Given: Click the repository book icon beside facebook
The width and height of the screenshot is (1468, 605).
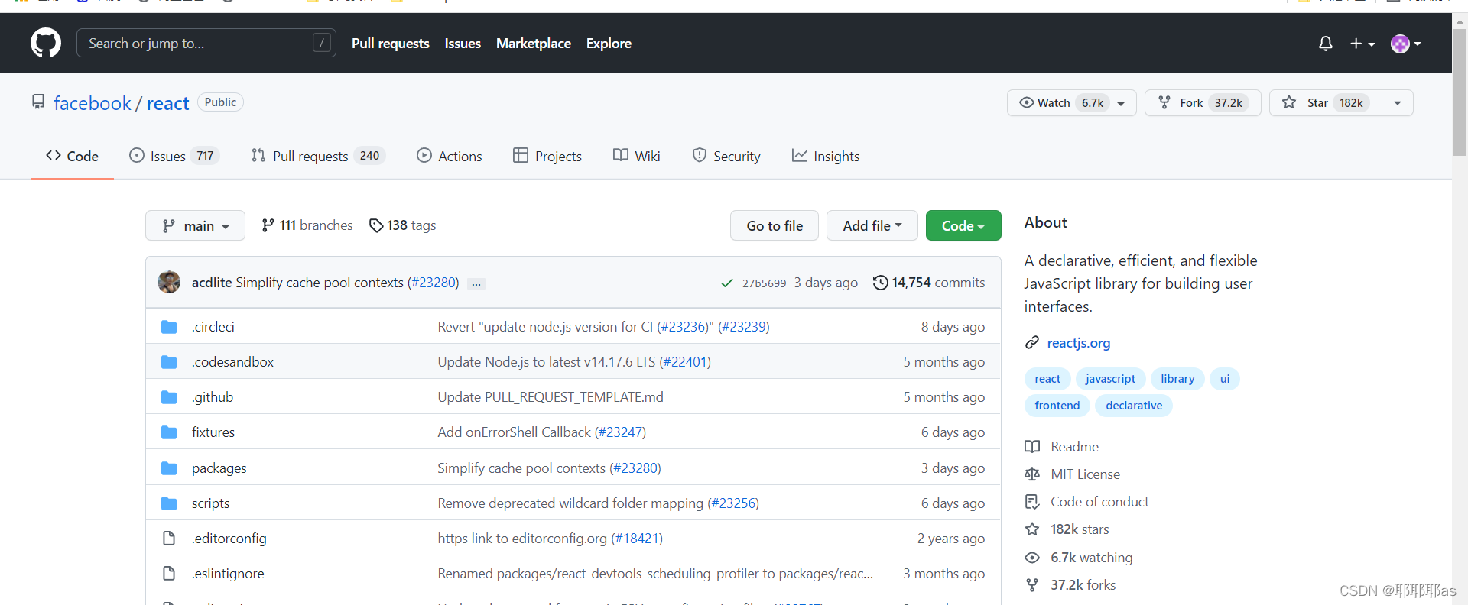Looking at the screenshot, I should pos(38,102).
